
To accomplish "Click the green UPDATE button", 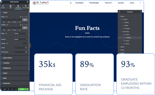I will coord(22,89).
